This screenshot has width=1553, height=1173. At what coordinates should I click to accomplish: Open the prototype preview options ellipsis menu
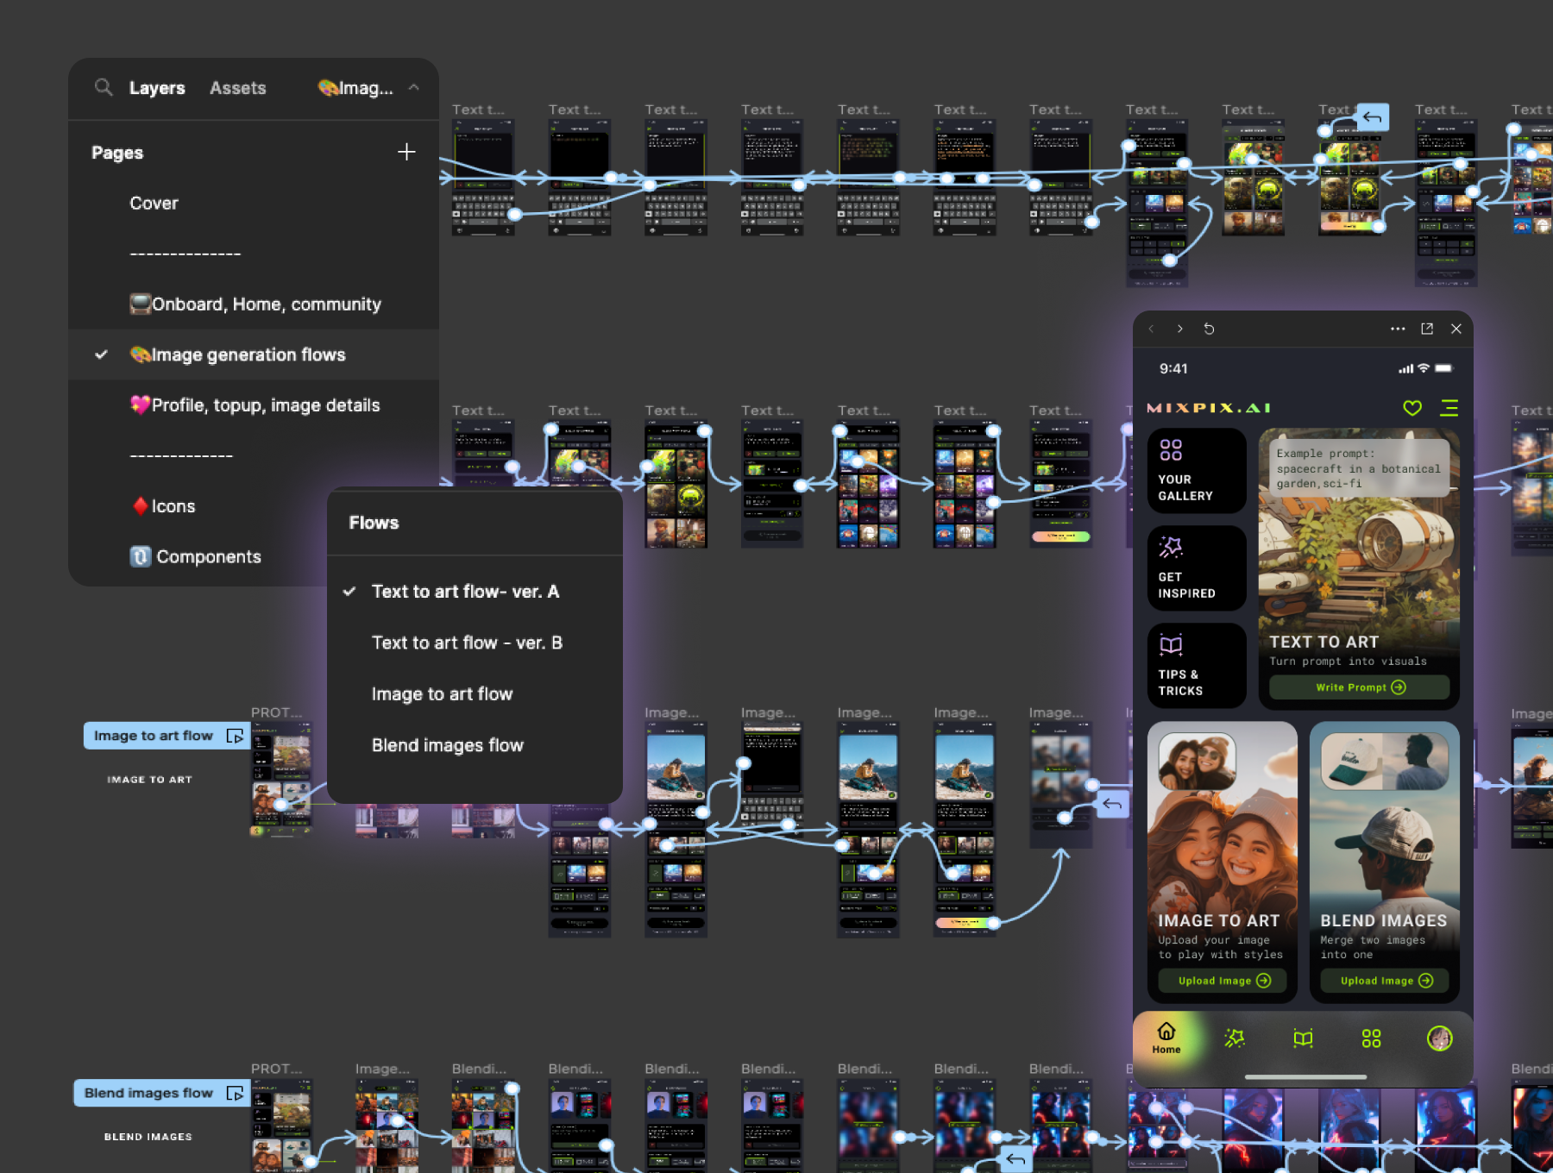pos(1398,329)
